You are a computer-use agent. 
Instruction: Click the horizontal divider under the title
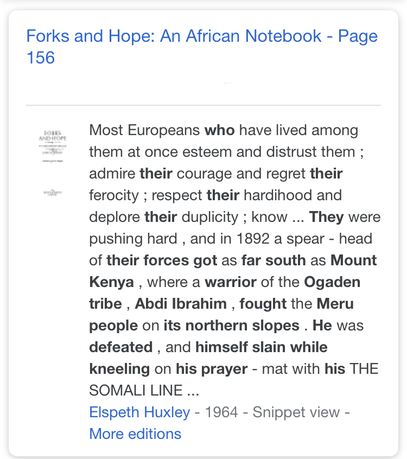203,105
